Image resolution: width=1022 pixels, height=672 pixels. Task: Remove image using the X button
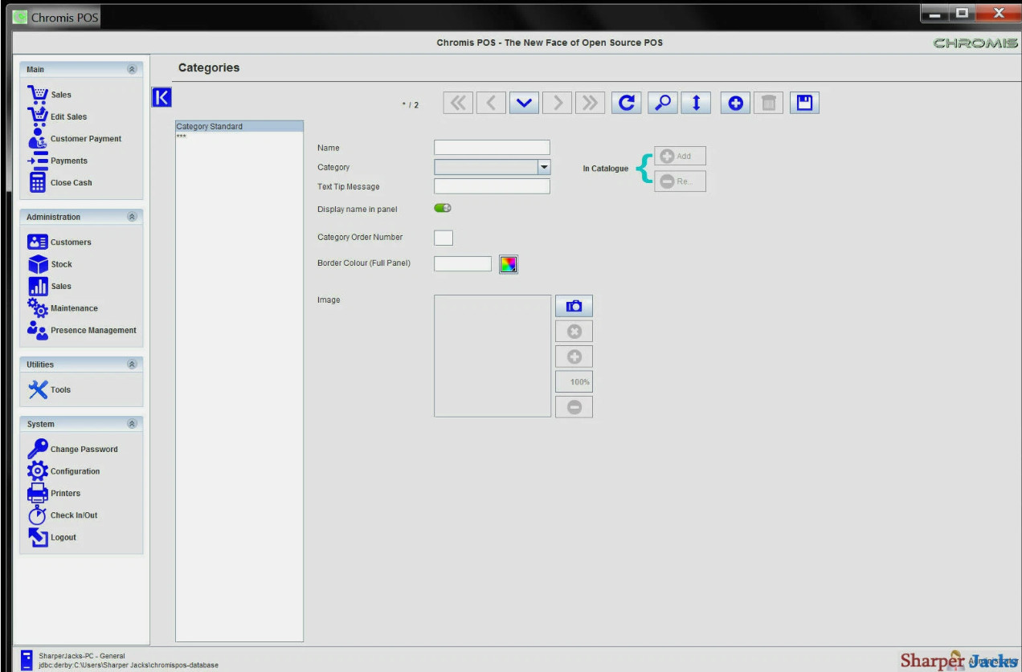click(574, 331)
